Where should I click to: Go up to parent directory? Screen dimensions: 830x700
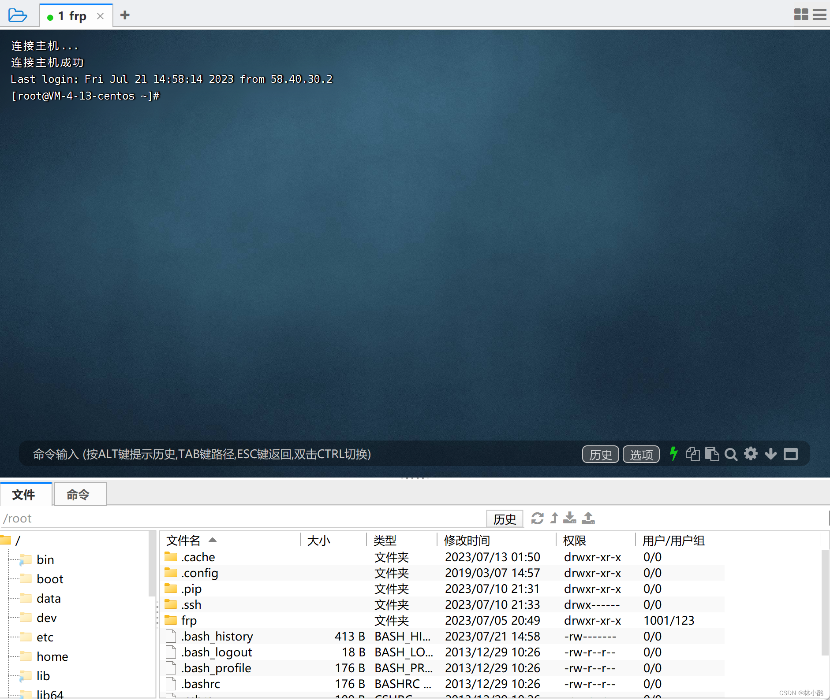pos(554,518)
